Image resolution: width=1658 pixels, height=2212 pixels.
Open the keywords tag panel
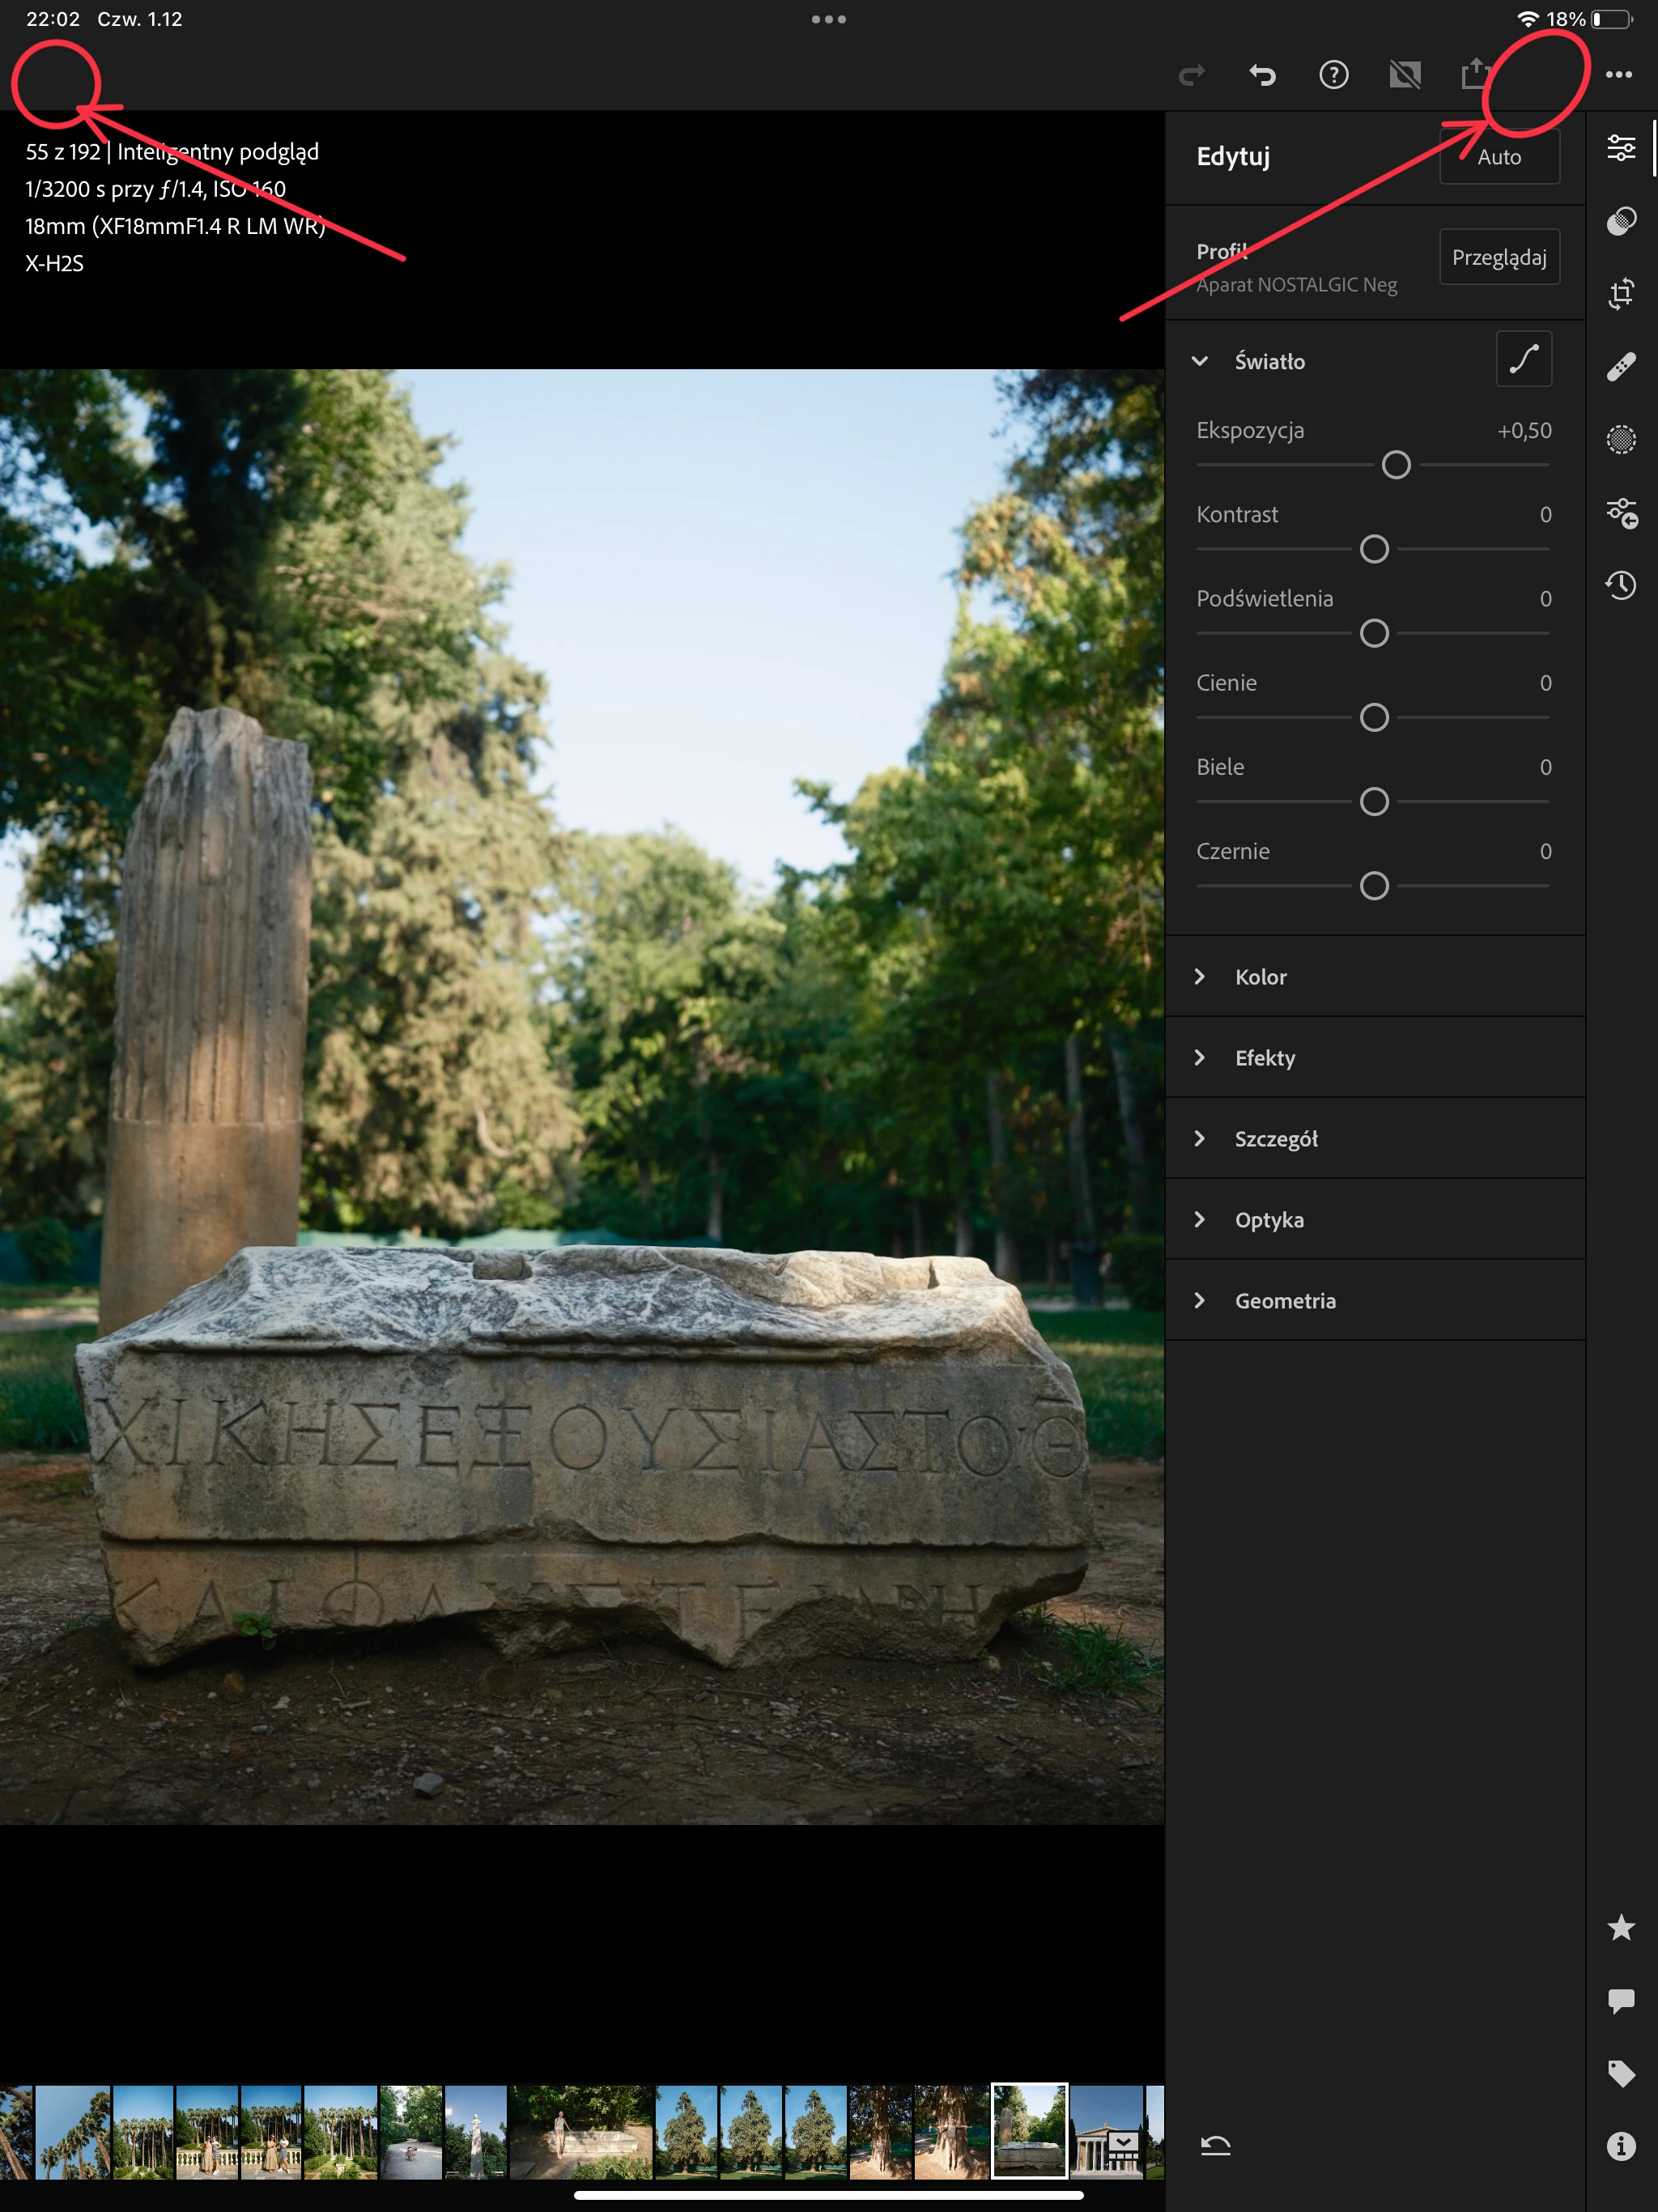tap(1621, 2073)
